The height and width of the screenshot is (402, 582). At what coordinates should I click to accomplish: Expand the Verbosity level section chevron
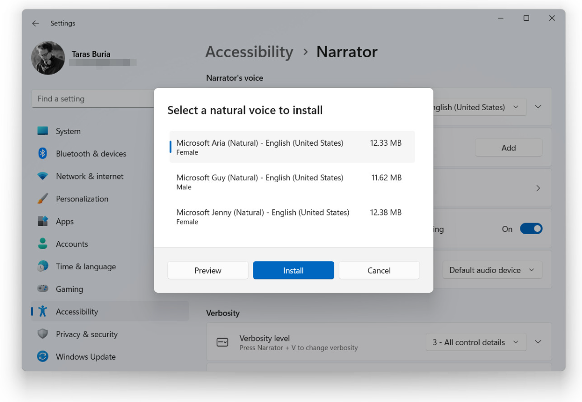(x=538, y=342)
